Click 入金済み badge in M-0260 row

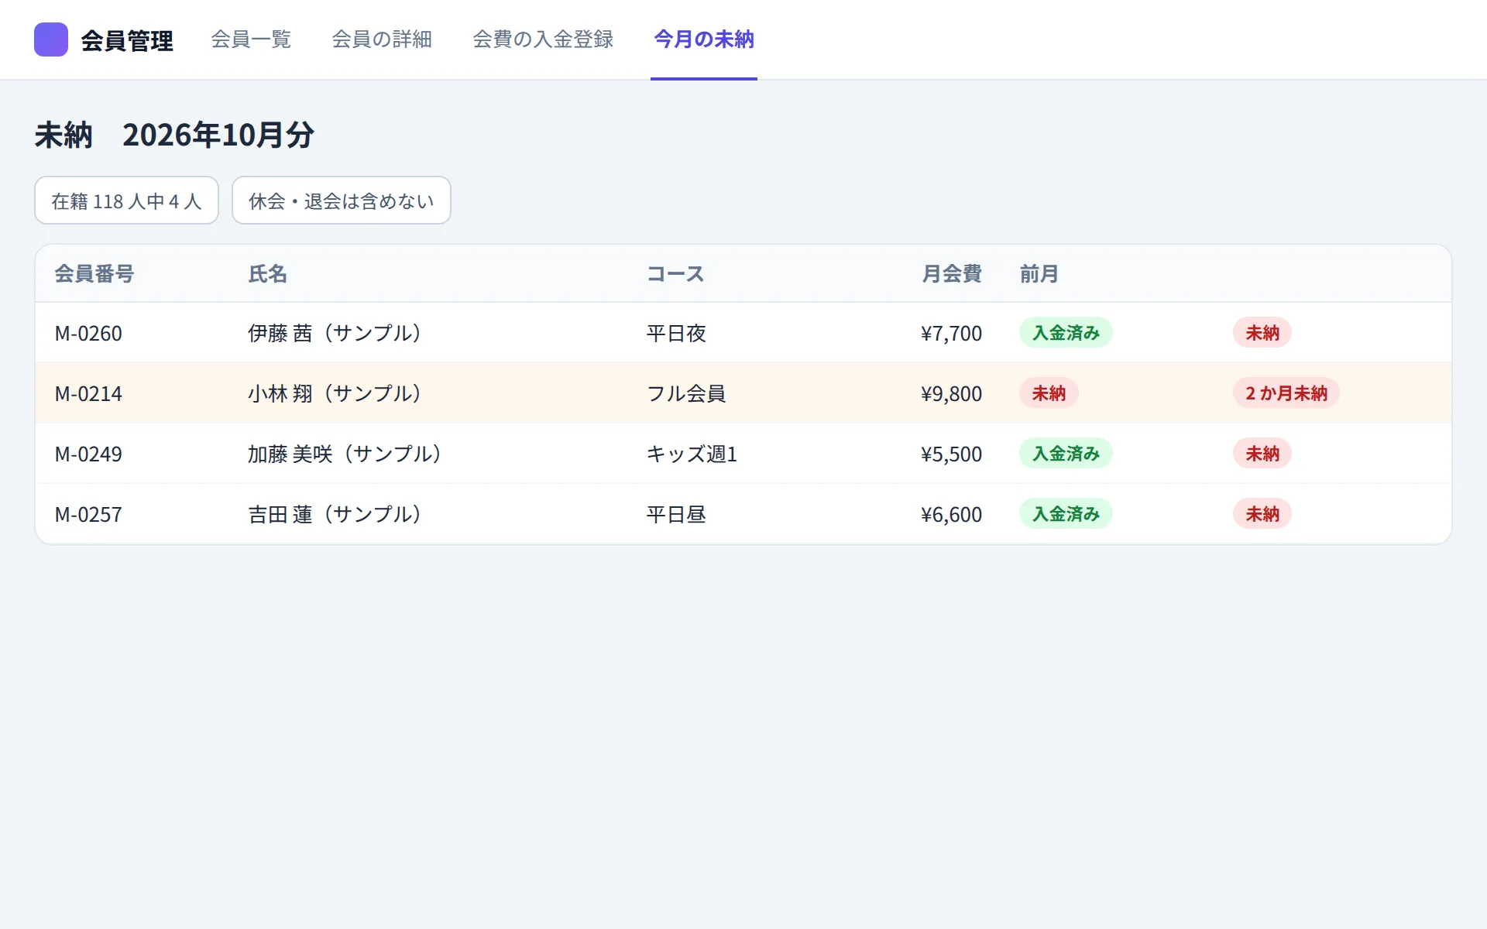pos(1066,333)
